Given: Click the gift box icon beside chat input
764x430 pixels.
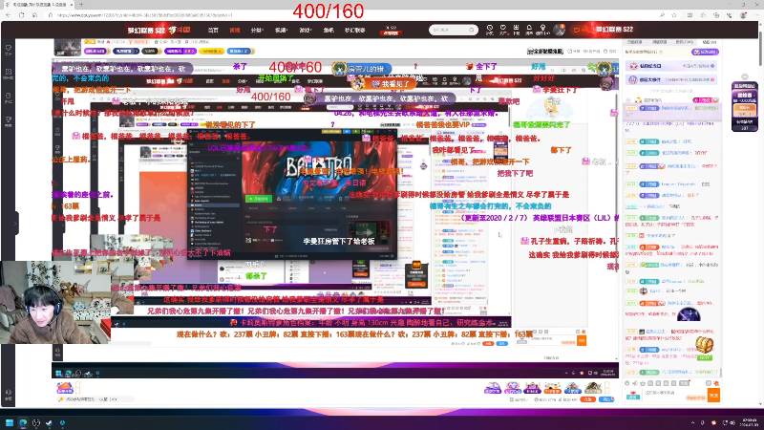Looking at the screenshot, I should (633, 396).
